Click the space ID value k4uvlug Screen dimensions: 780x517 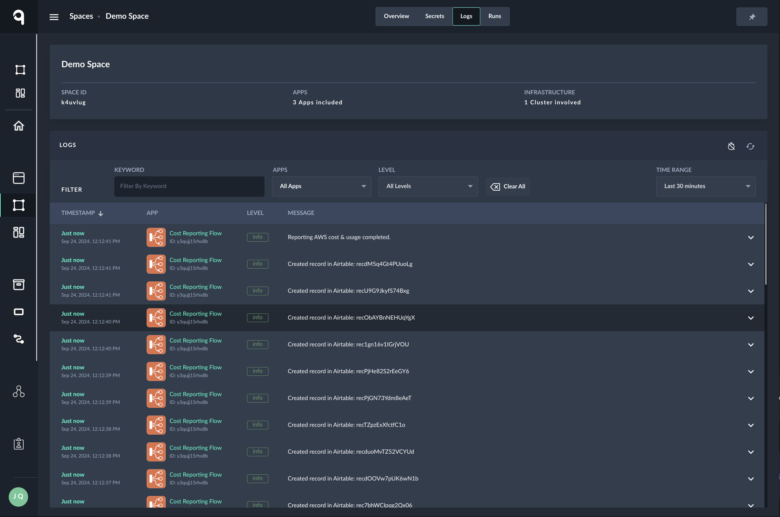pyautogui.click(x=74, y=102)
